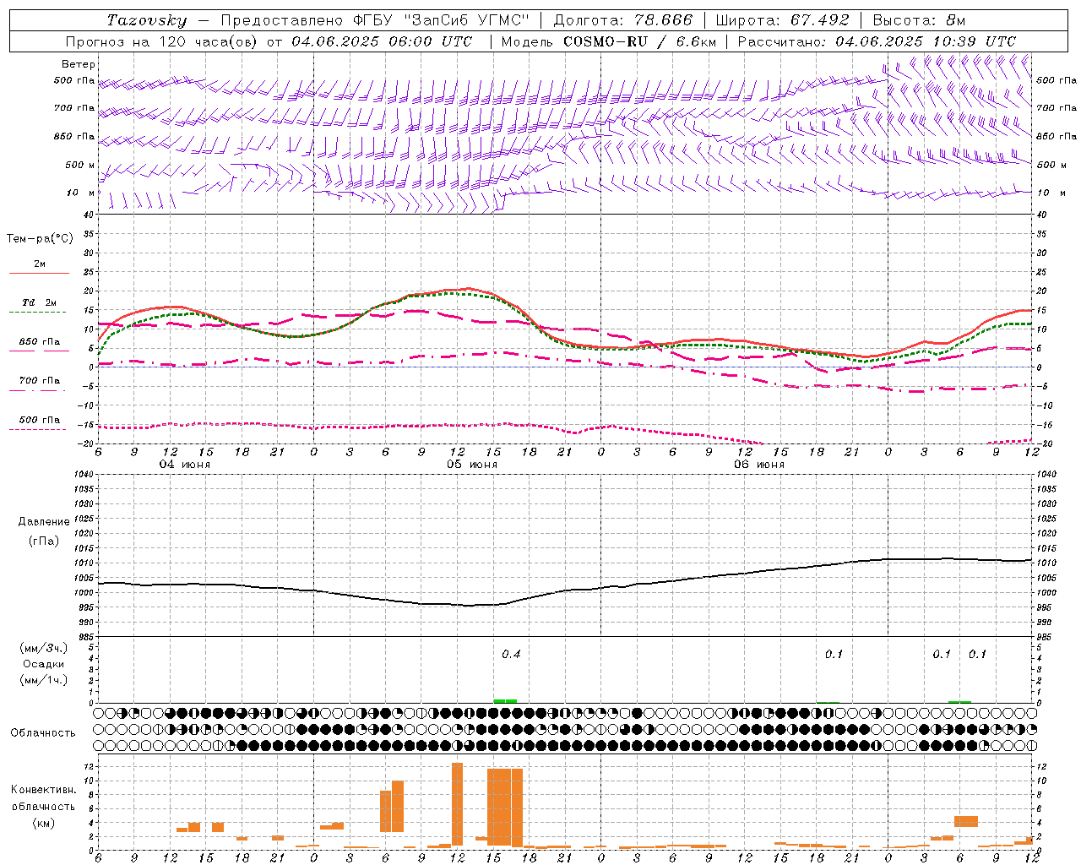Select the Осадки precipitation label
The image size is (1081, 865).
tap(44, 664)
